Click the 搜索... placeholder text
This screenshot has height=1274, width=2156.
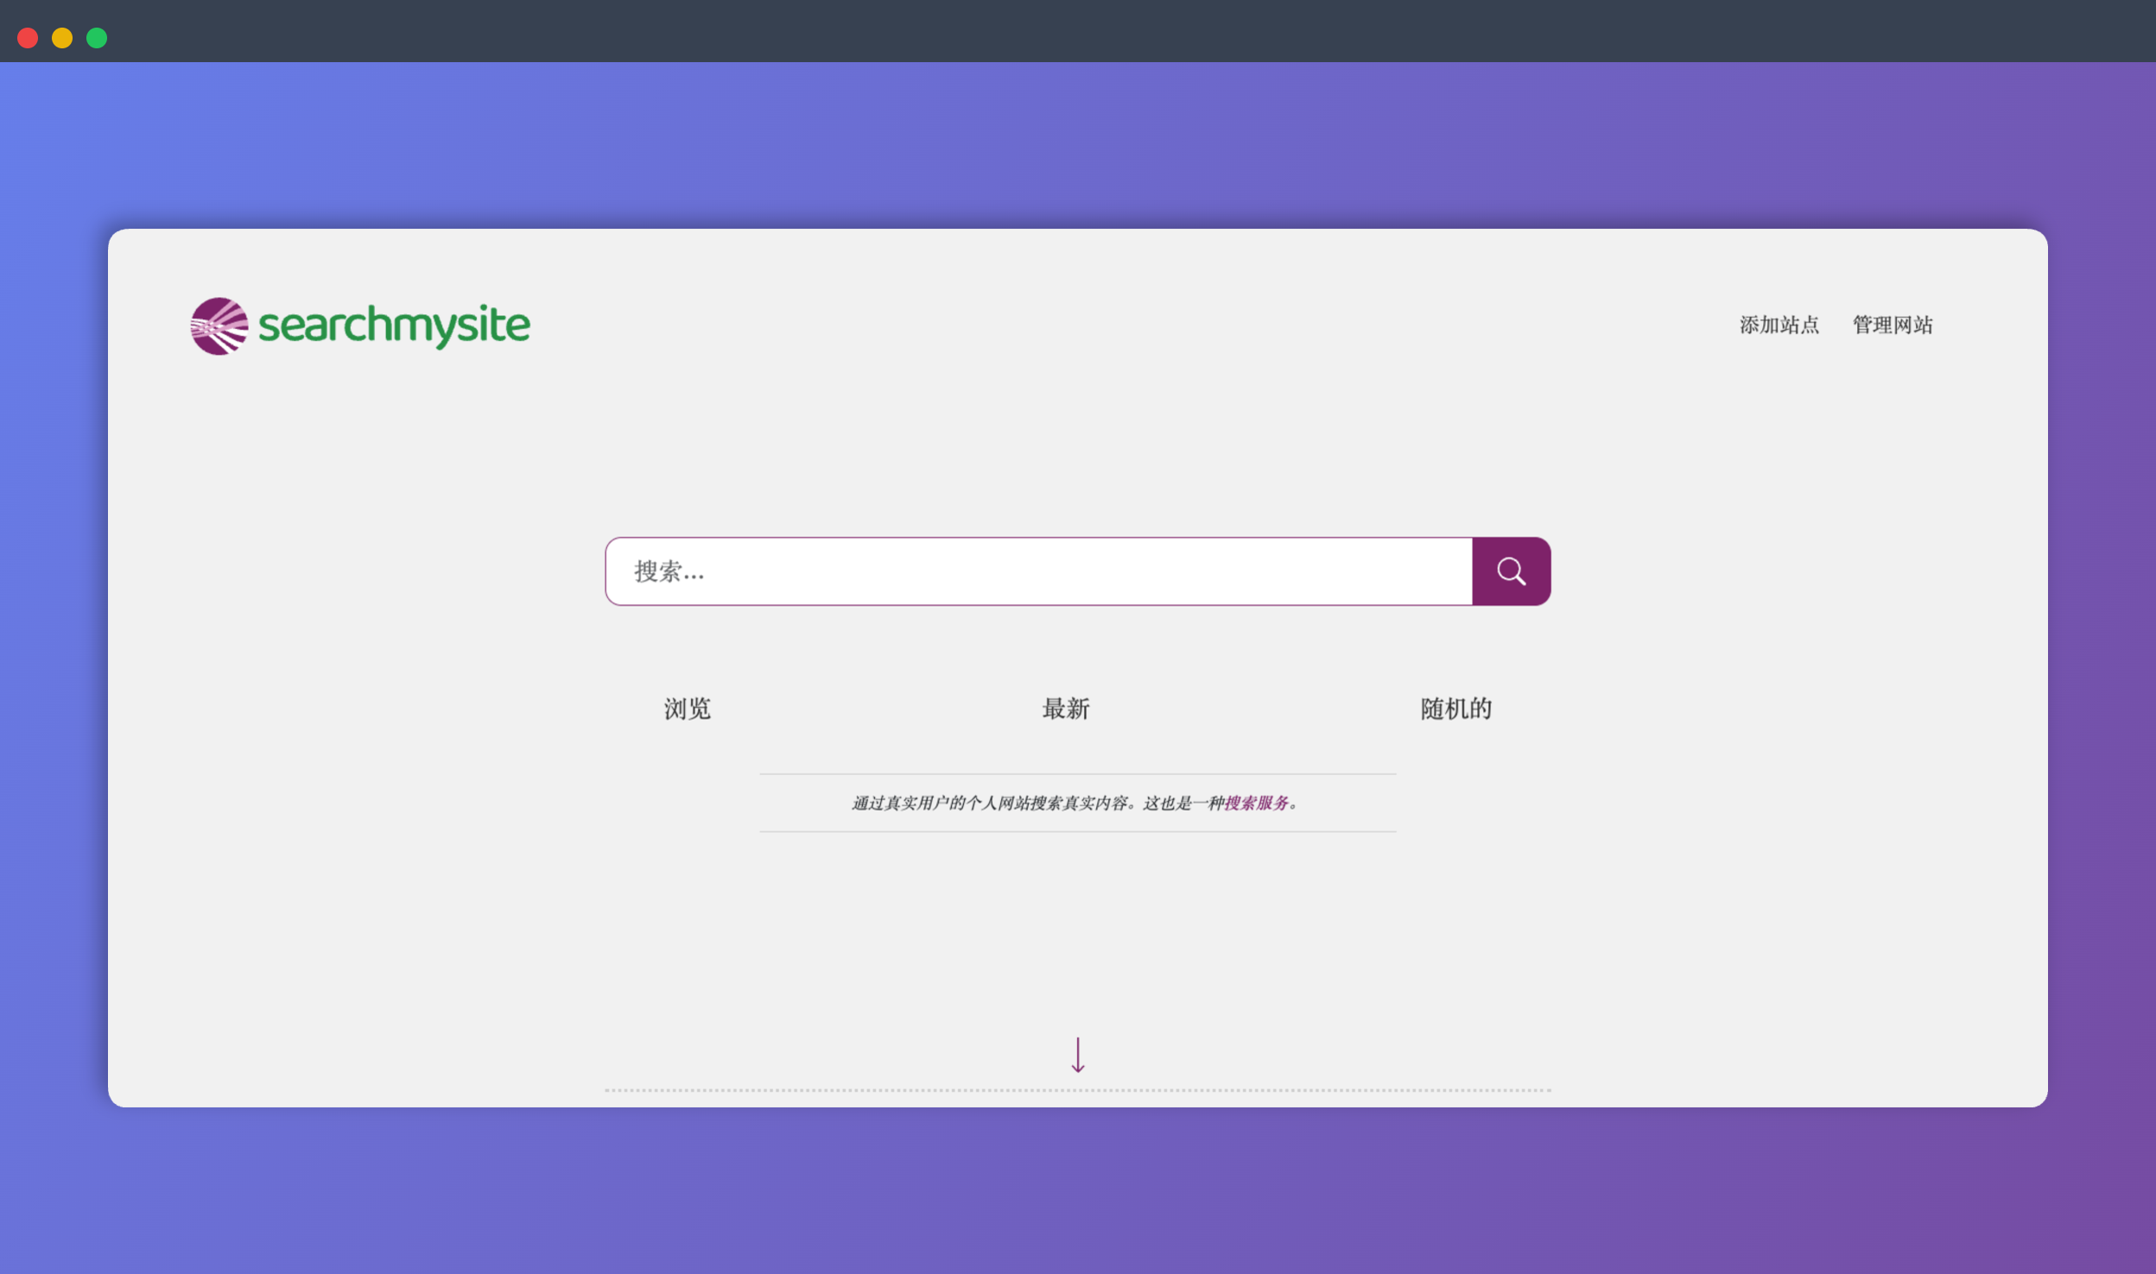tap(669, 571)
